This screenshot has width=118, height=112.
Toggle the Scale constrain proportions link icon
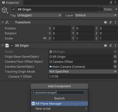[45, 38]
